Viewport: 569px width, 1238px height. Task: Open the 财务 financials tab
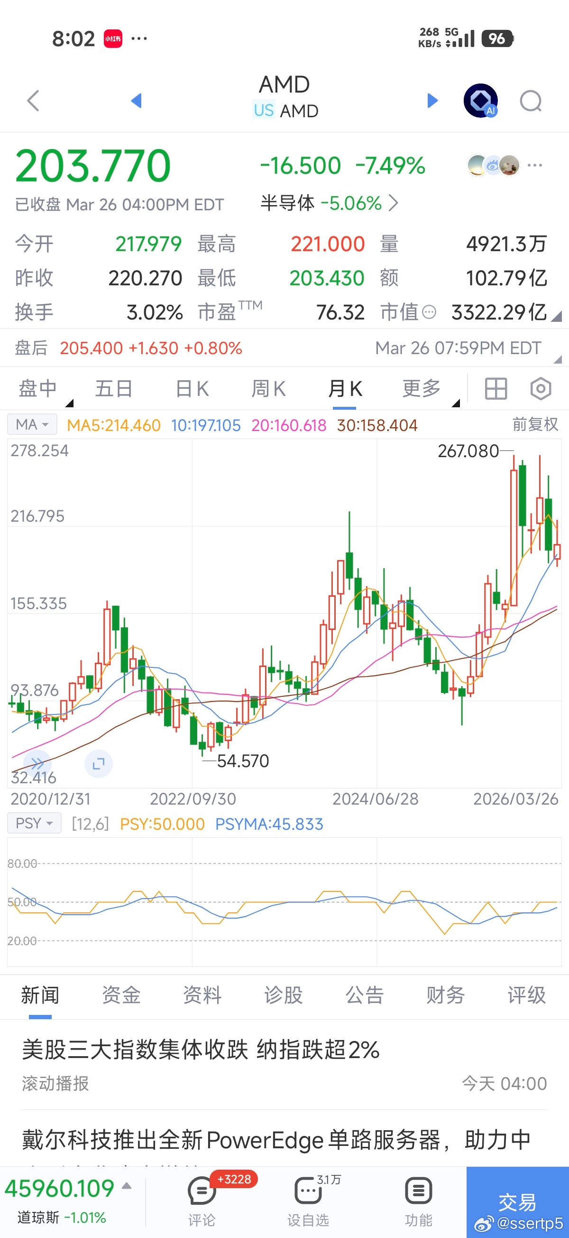[446, 995]
